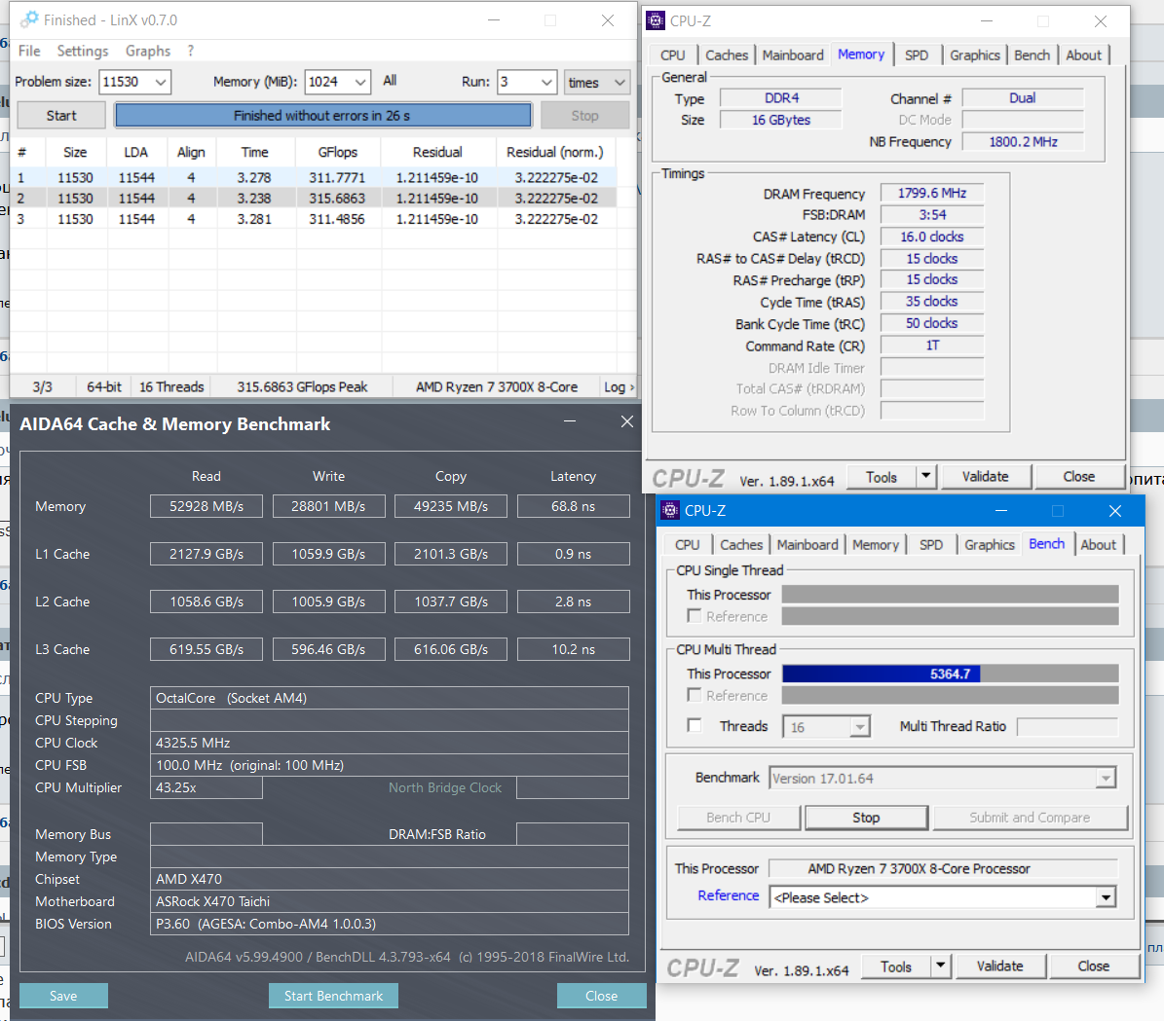Expand Tools arrow in upper CPU-Z window
The image size is (1164, 1021).
tap(925, 476)
